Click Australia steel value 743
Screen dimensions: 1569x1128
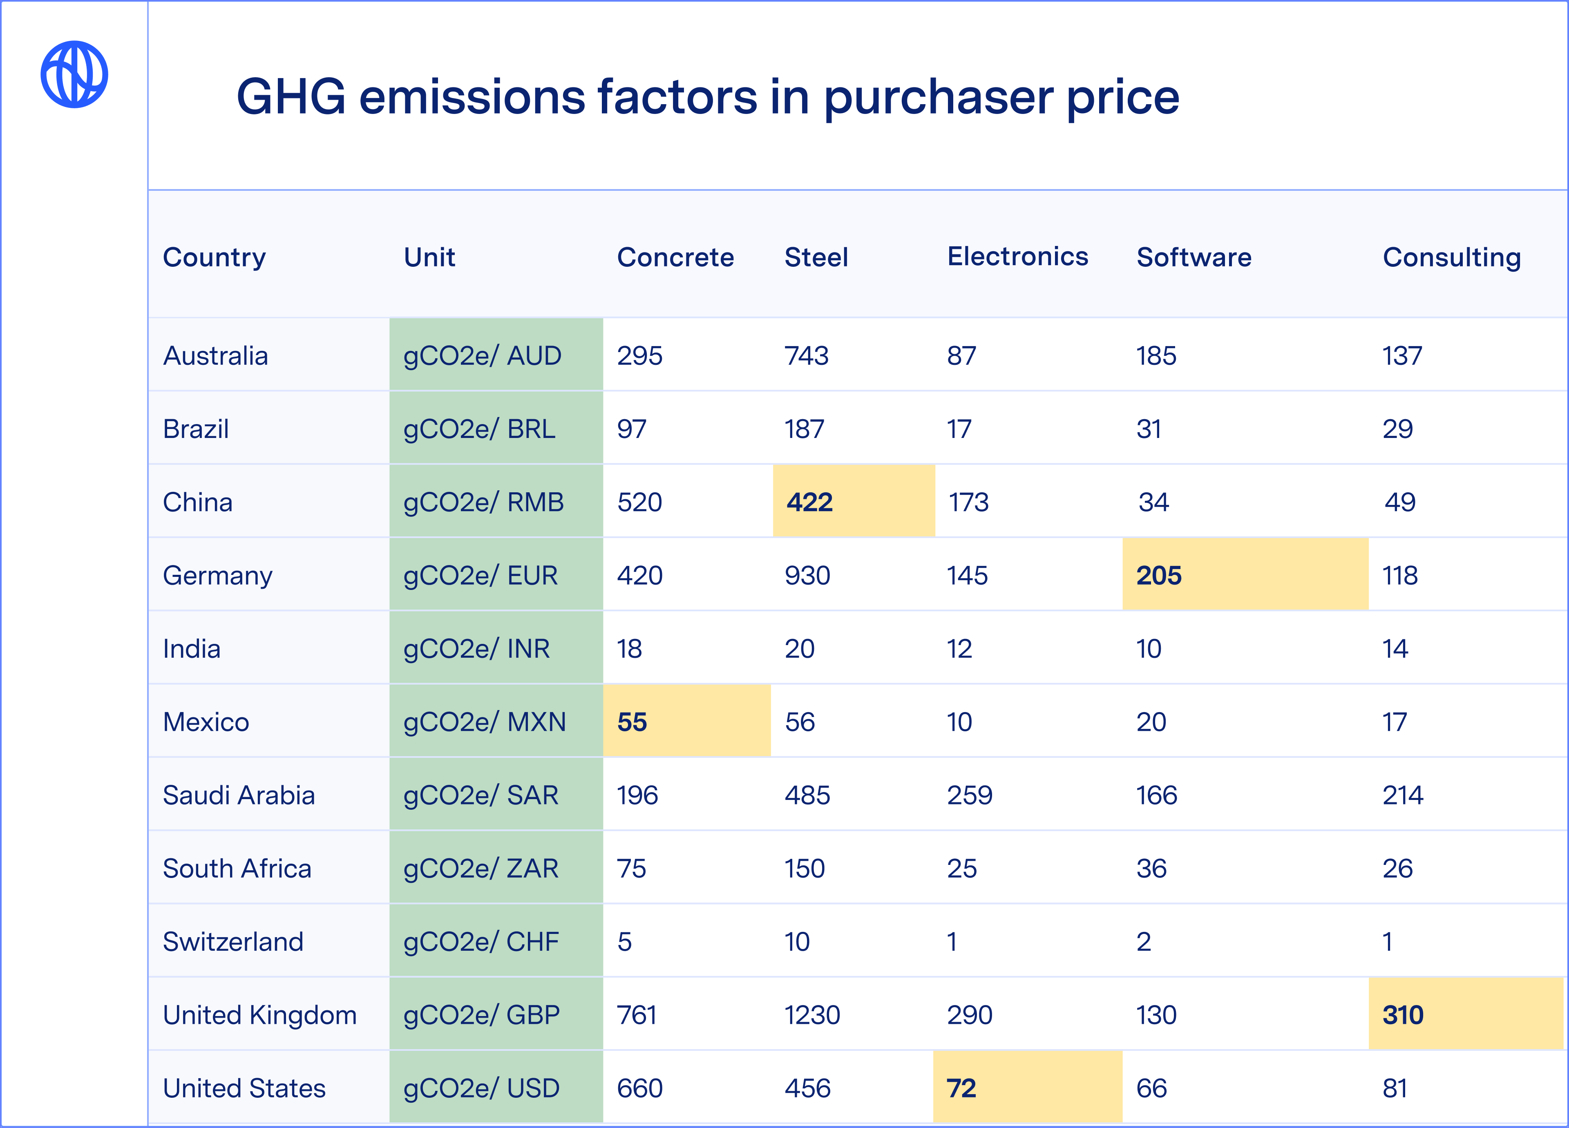pos(807,355)
